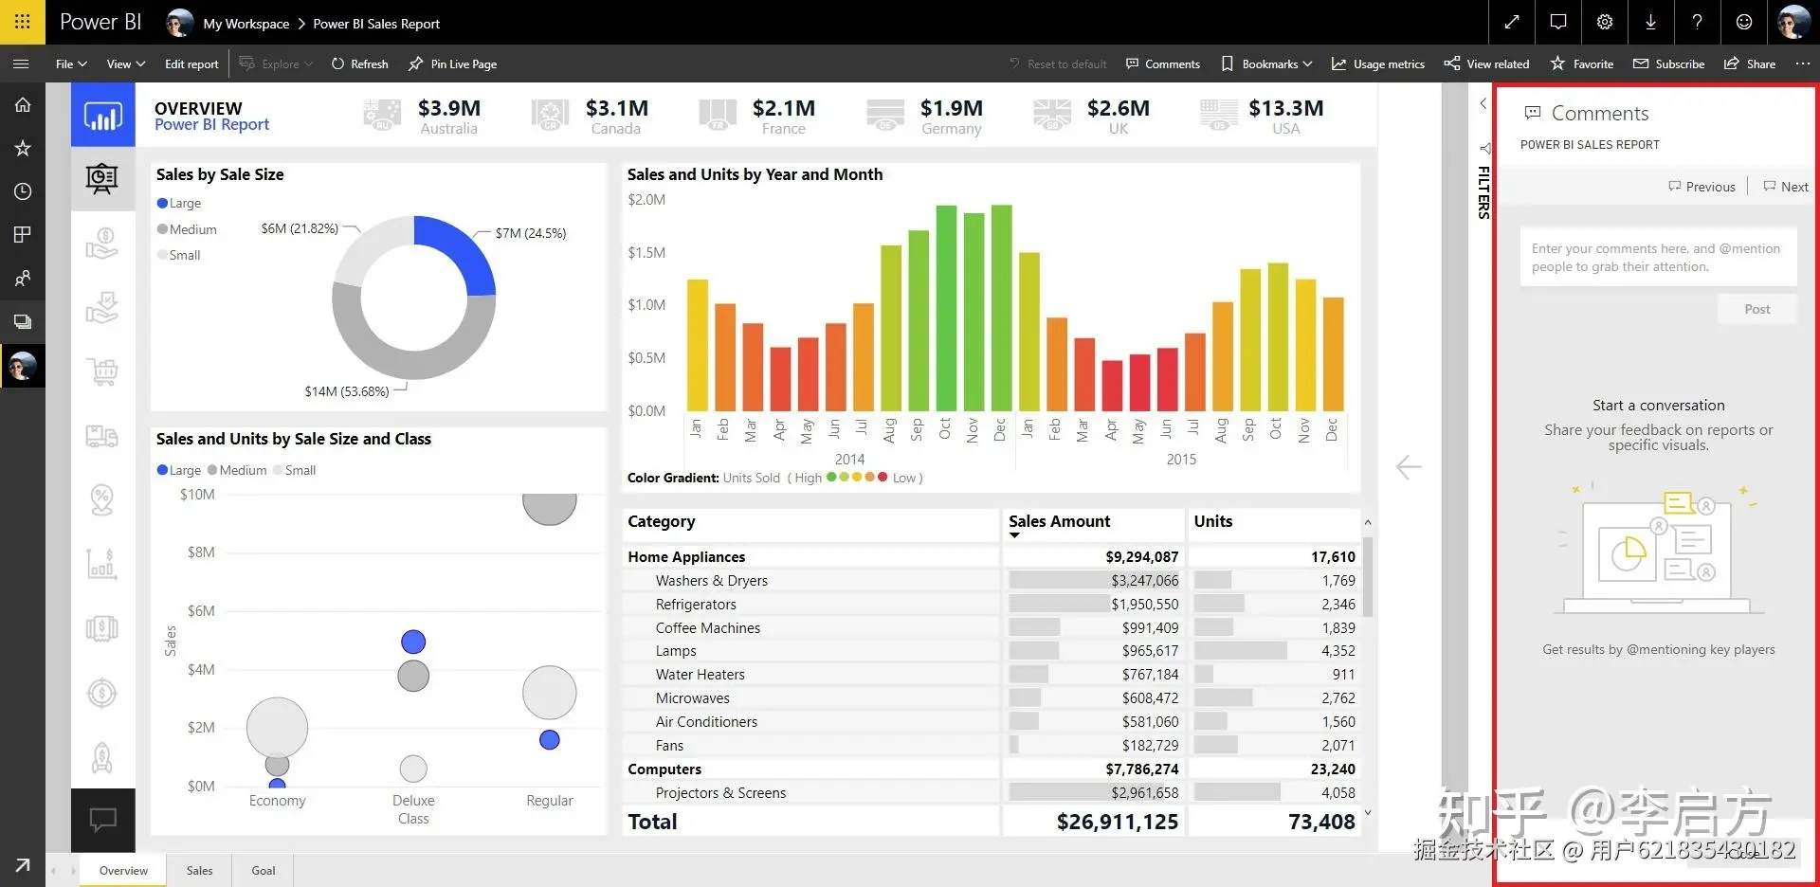Click the comment bubble report sidebar icon
This screenshot has height=887, width=1820.
point(102,820)
